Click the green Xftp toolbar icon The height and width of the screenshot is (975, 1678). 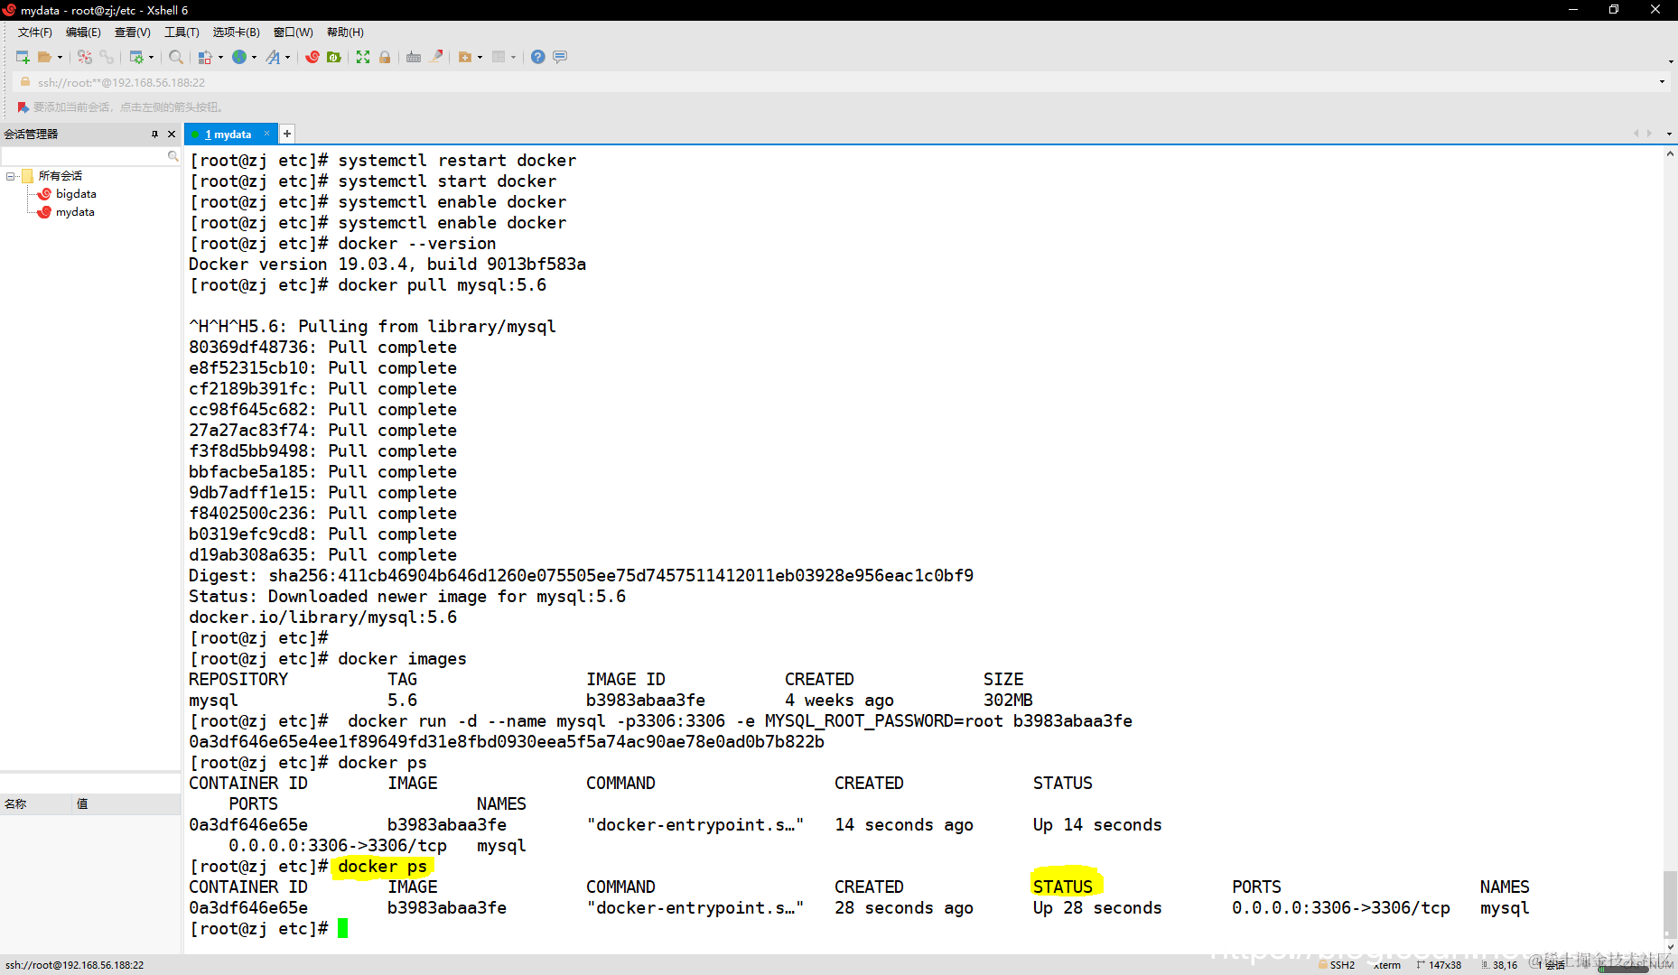334,57
